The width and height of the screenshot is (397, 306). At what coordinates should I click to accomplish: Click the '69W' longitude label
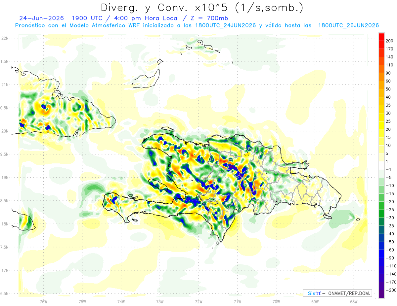[x=315, y=301]
